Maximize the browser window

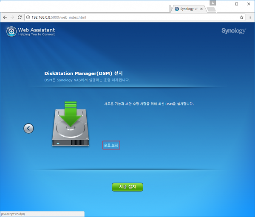[236, 3]
